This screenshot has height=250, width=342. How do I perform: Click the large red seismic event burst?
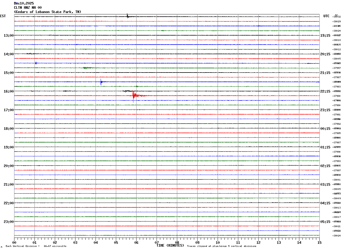134,96
